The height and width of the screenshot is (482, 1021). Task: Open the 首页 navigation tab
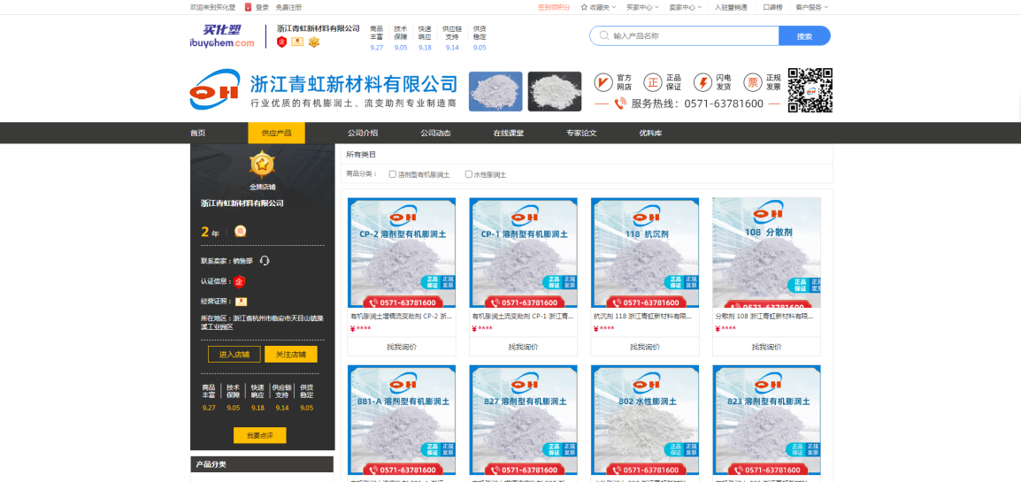click(198, 133)
